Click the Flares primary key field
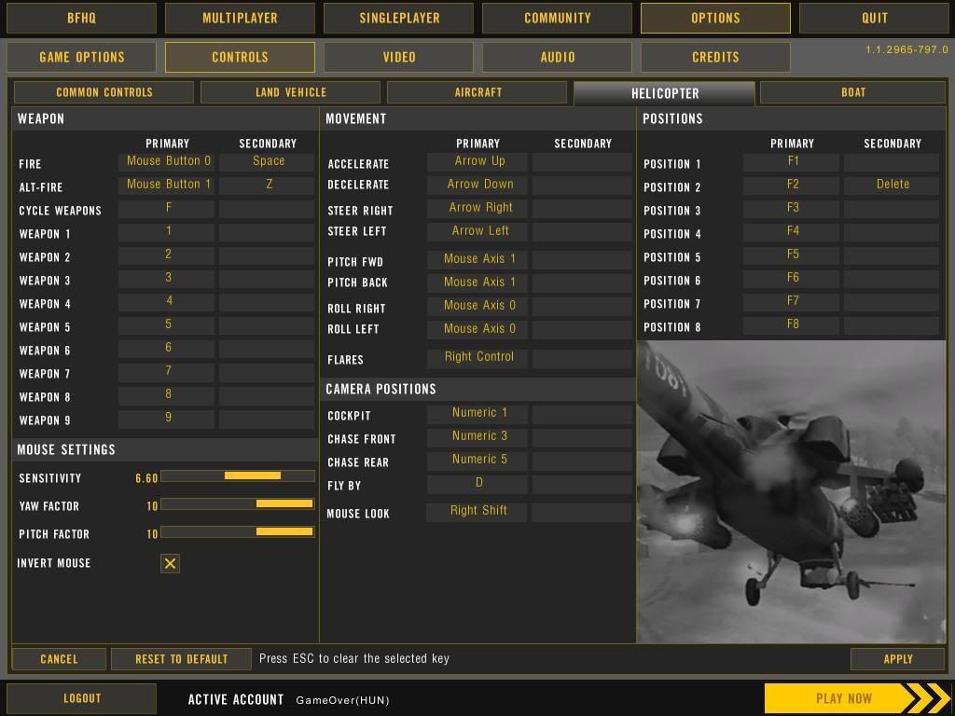Screen dimensions: 955x716 click(478, 357)
